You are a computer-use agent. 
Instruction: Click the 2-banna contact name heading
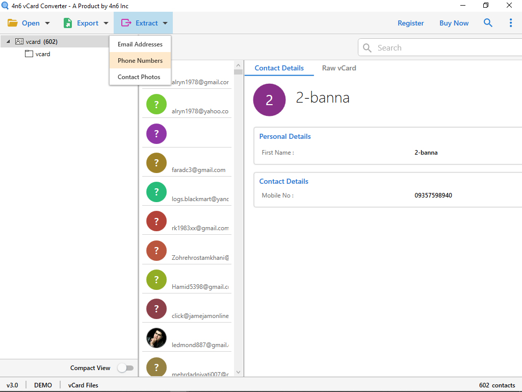pyautogui.click(x=323, y=97)
